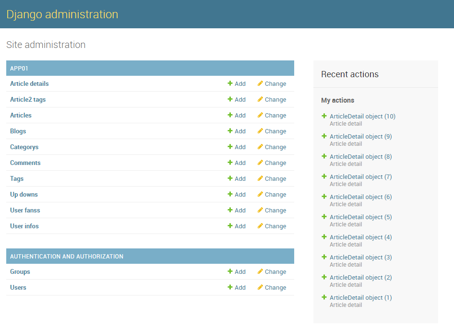Click the plus icon in Categorys row
Image resolution: width=454 pixels, height=329 pixels.
click(230, 147)
